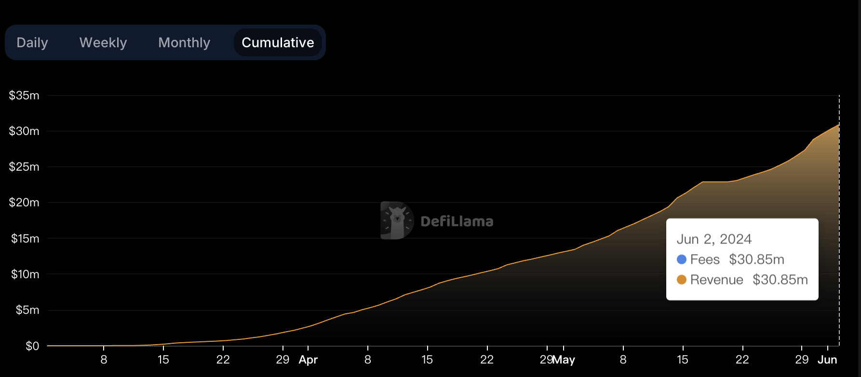Switch to the Daily view tab
Image resolution: width=861 pixels, height=377 pixels.
(32, 42)
